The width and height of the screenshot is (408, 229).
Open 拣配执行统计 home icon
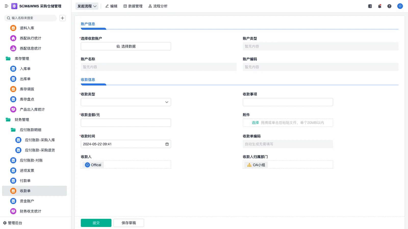[x=13, y=38]
